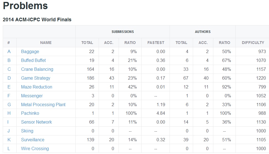Open the Wire Crossing problem

pos(35,148)
